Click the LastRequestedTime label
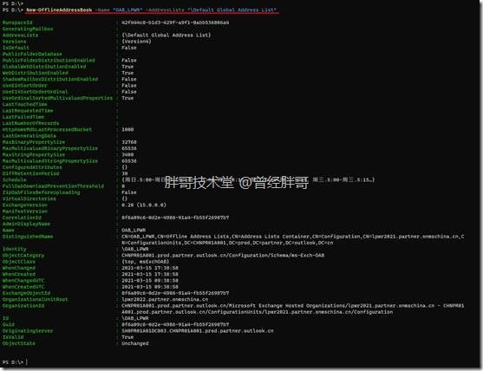The height and width of the screenshot is (371, 483). coord(28,111)
